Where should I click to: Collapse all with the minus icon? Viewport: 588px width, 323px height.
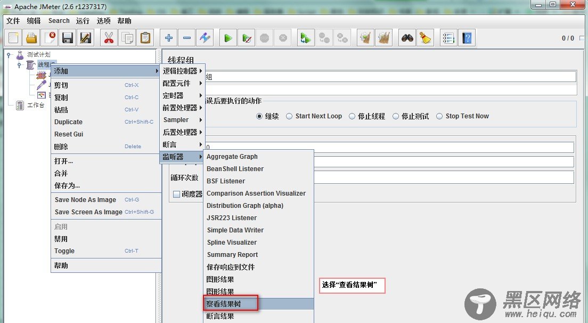click(x=187, y=38)
